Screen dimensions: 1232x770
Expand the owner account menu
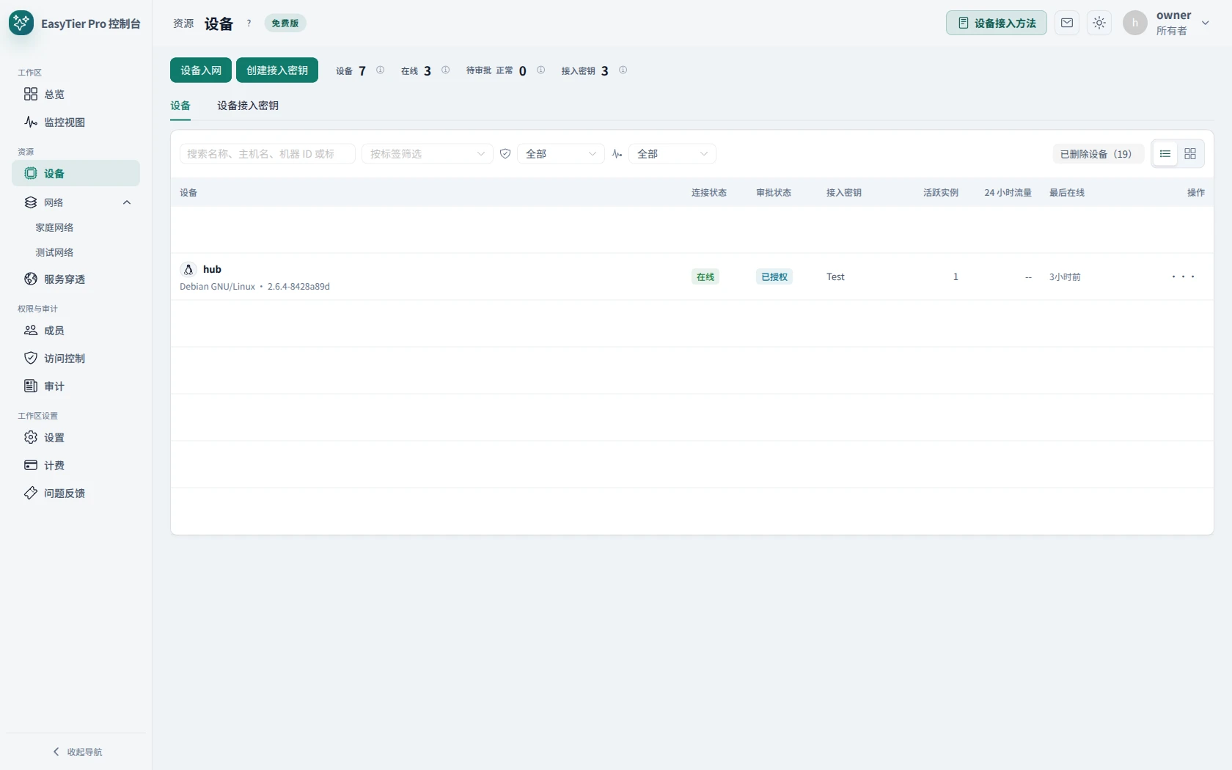(1167, 23)
